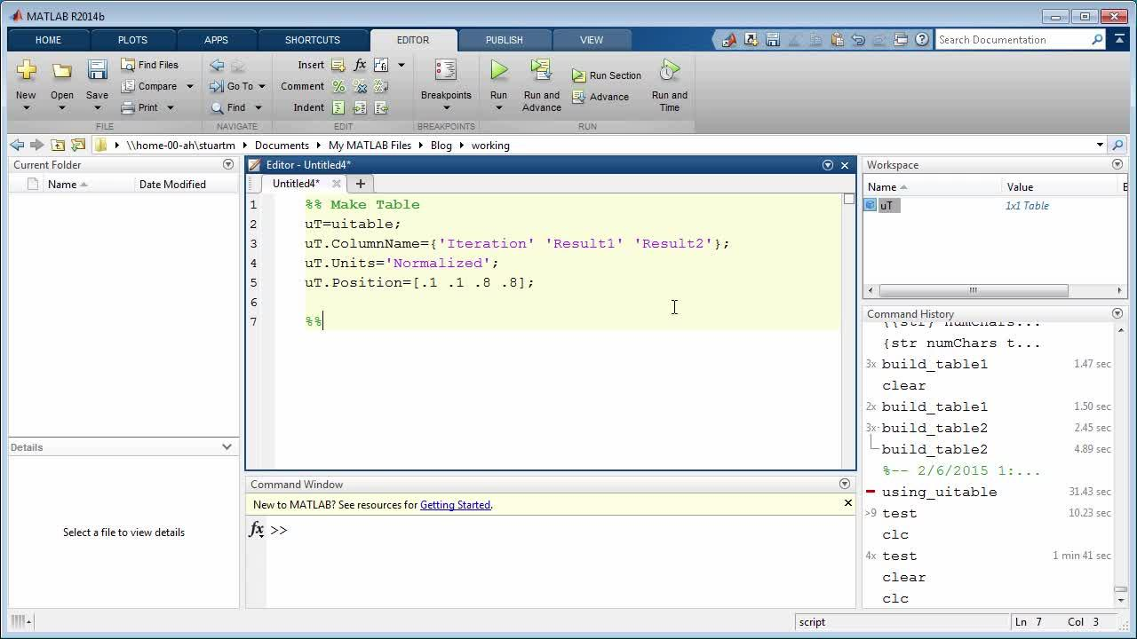Click the smart indent icon
Image resolution: width=1137 pixels, height=639 pixels.
tap(338, 107)
